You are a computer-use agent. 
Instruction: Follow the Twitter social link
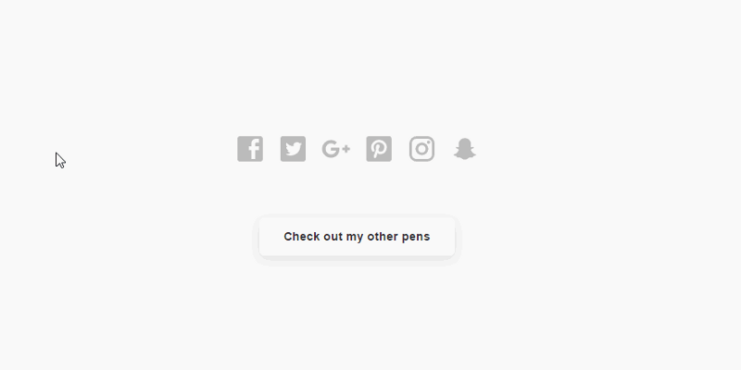pos(293,149)
